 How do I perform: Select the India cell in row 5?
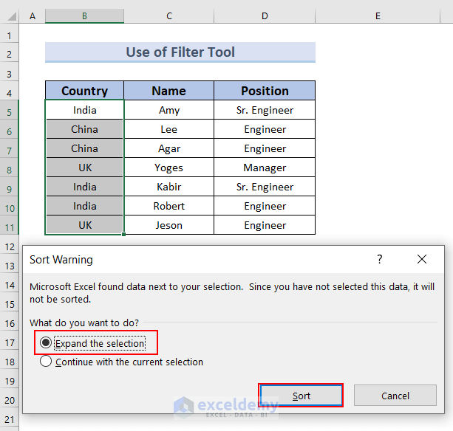coord(85,110)
